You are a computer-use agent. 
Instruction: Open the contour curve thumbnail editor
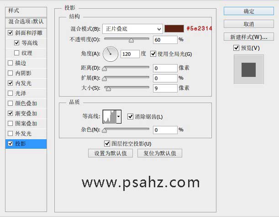point(110,117)
